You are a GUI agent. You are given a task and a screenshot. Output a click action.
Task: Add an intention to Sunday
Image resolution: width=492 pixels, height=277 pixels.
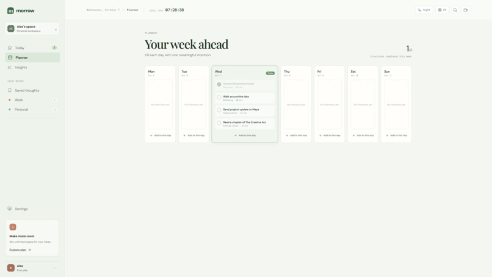pyautogui.click(x=396, y=136)
